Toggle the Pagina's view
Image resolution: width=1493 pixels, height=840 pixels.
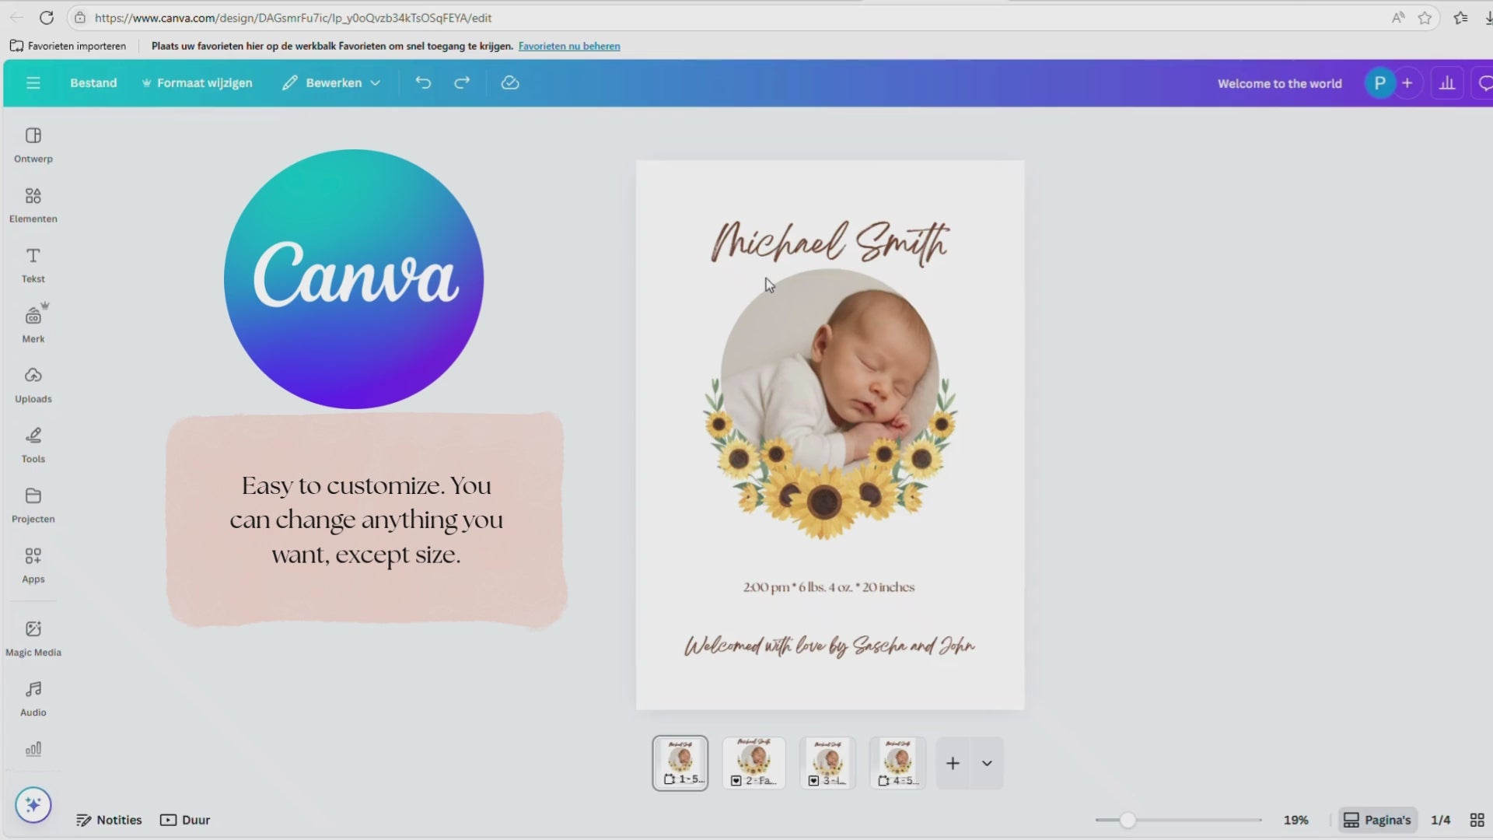1377,820
